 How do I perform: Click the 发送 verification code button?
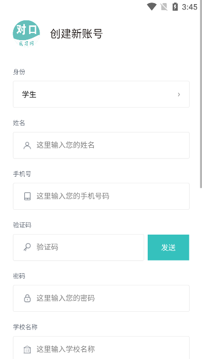169,247
